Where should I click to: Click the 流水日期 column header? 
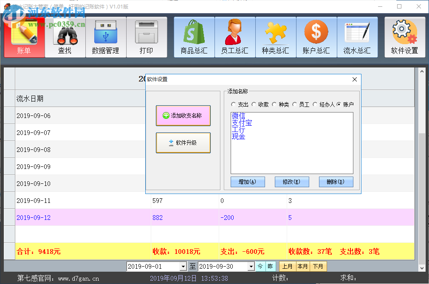tap(80, 98)
